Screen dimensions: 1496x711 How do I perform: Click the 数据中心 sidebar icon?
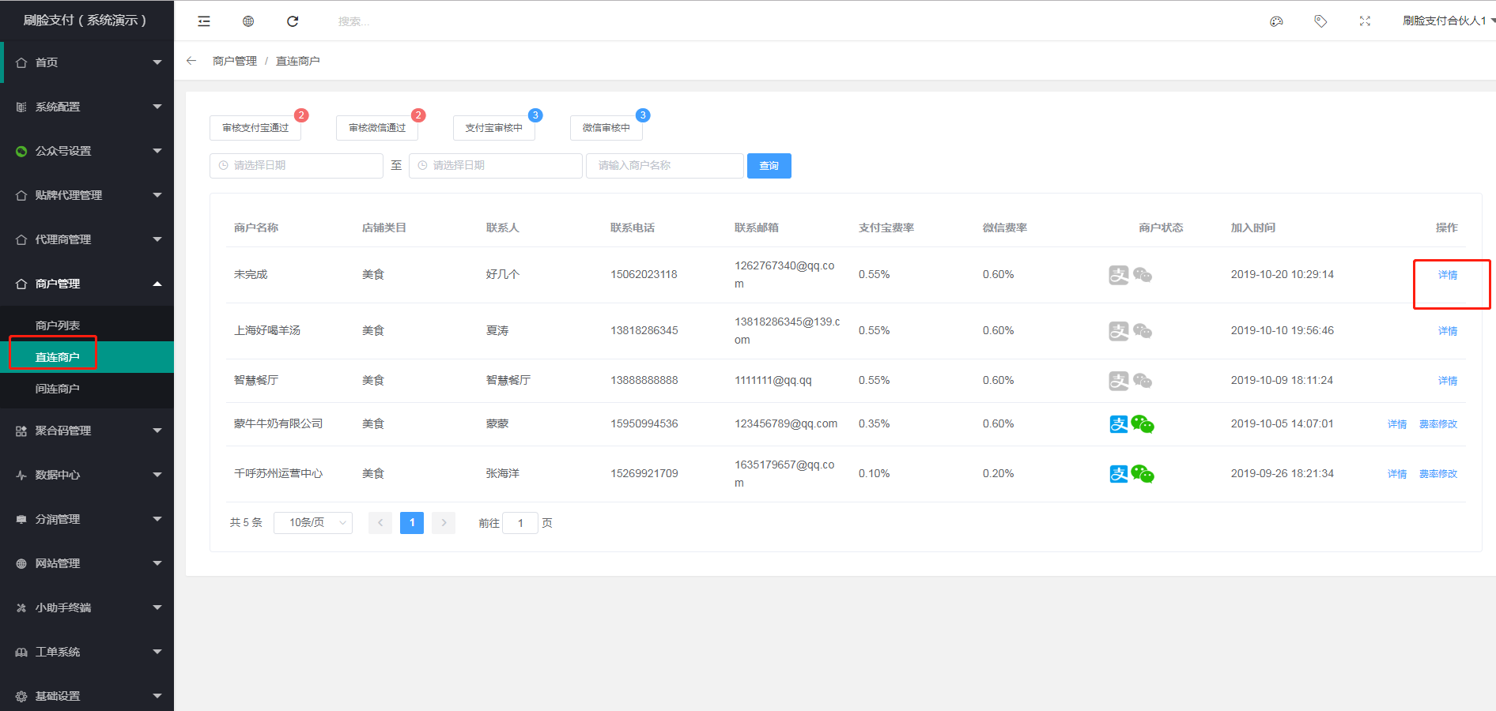pos(21,475)
